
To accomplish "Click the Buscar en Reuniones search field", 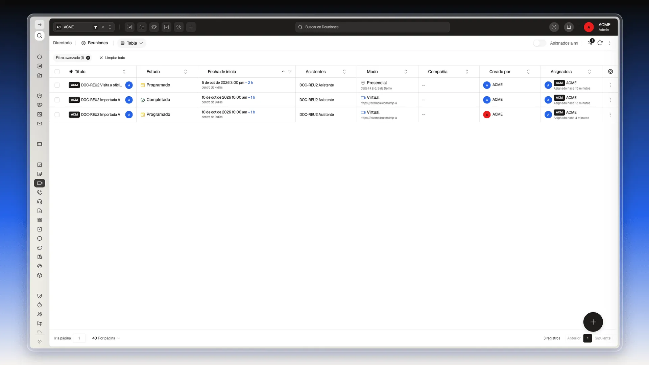I will (372, 27).
